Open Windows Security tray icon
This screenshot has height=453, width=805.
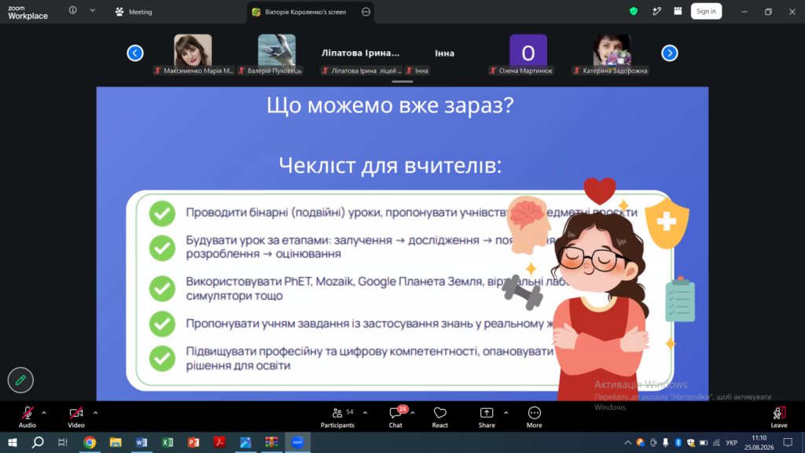coord(690,443)
